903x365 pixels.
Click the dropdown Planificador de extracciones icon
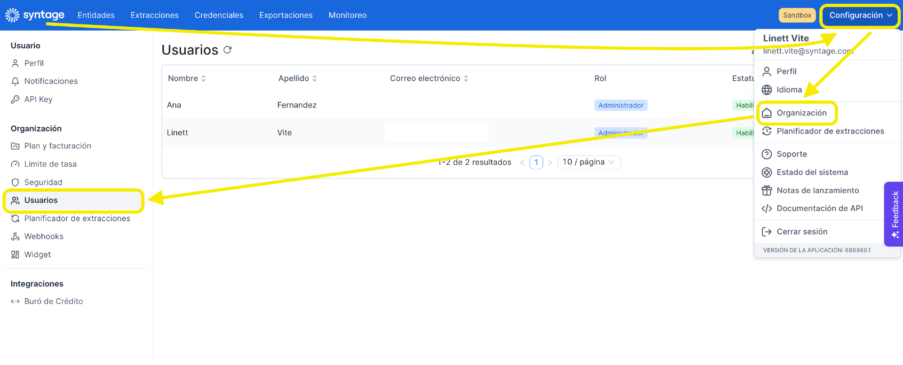(x=767, y=131)
